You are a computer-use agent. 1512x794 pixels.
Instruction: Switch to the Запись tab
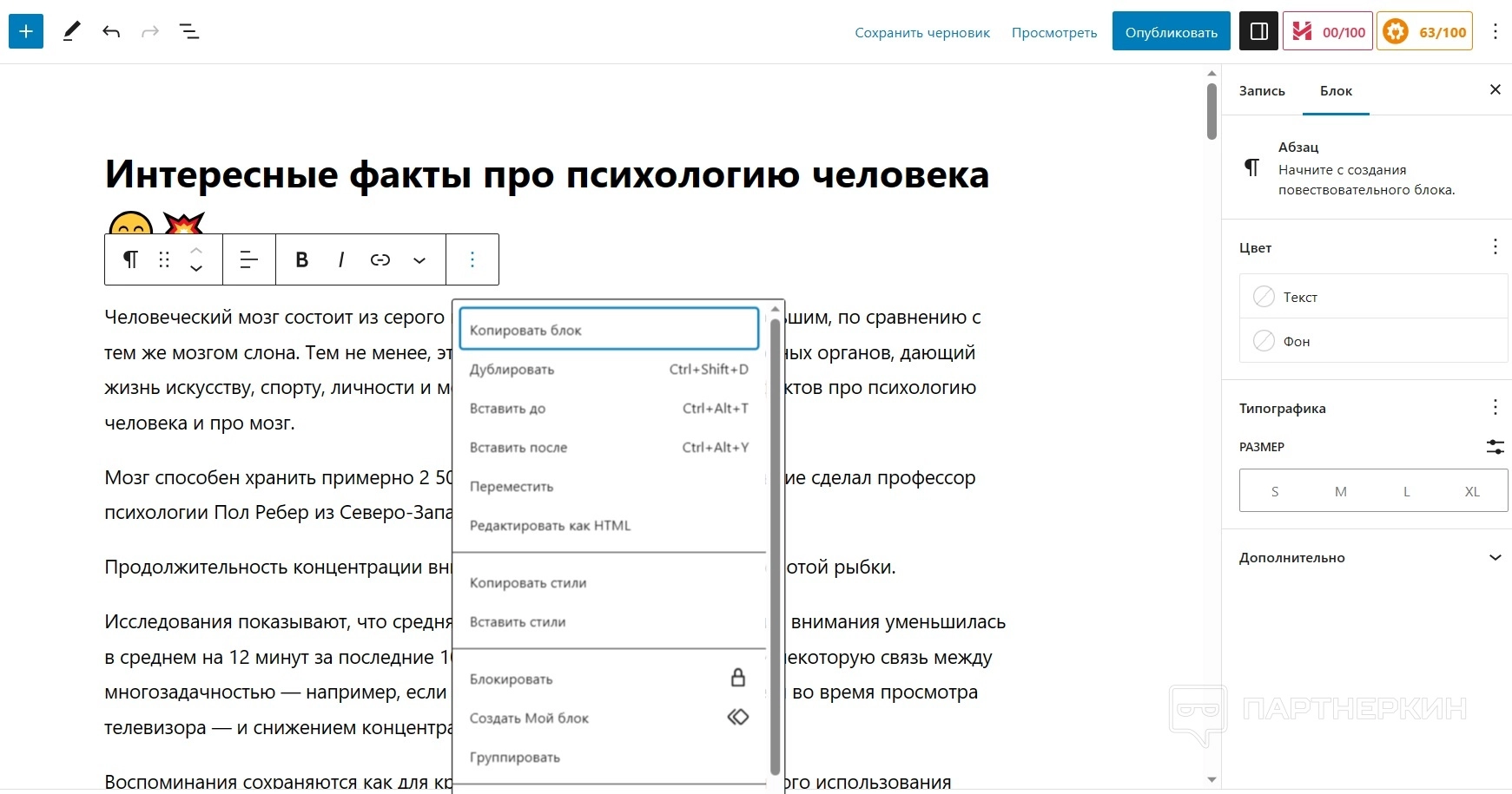[x=1262, y=91]
